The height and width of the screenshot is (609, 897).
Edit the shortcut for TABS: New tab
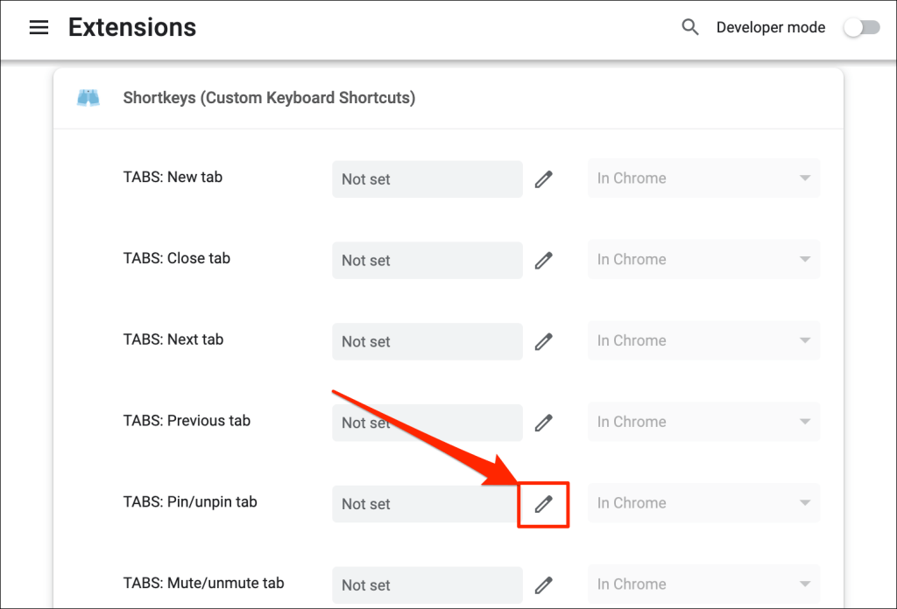pos(543,178)
